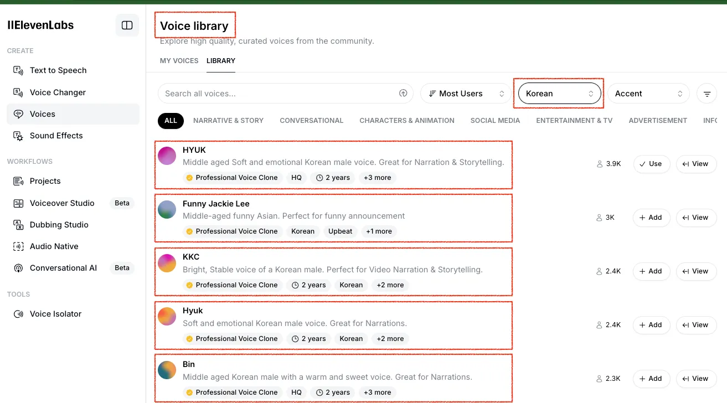727x403 pixels.
Task: Click the Voice Changer sidebar icon
Action: coord(18,92)
